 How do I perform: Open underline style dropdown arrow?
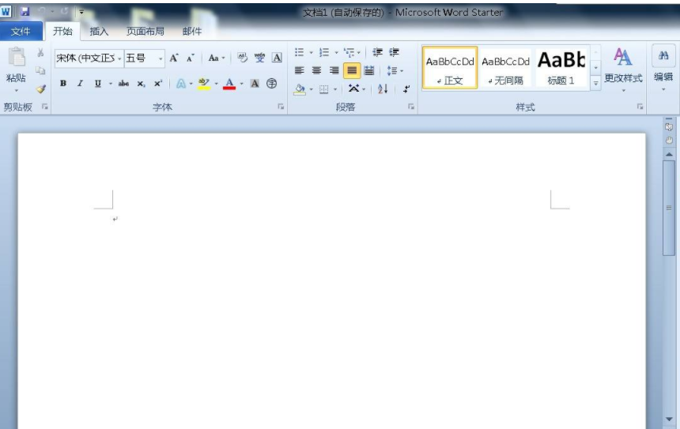coord(110,83)
